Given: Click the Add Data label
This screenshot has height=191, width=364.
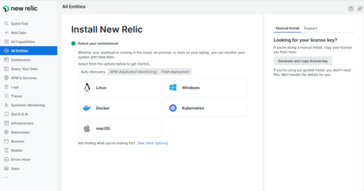Looking at the screenshot, I should point(19,33).
